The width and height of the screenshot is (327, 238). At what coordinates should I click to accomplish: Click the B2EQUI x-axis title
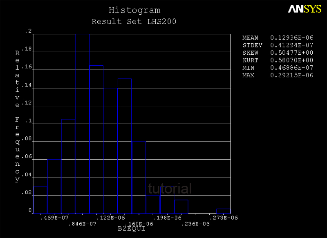pos(132,229)
